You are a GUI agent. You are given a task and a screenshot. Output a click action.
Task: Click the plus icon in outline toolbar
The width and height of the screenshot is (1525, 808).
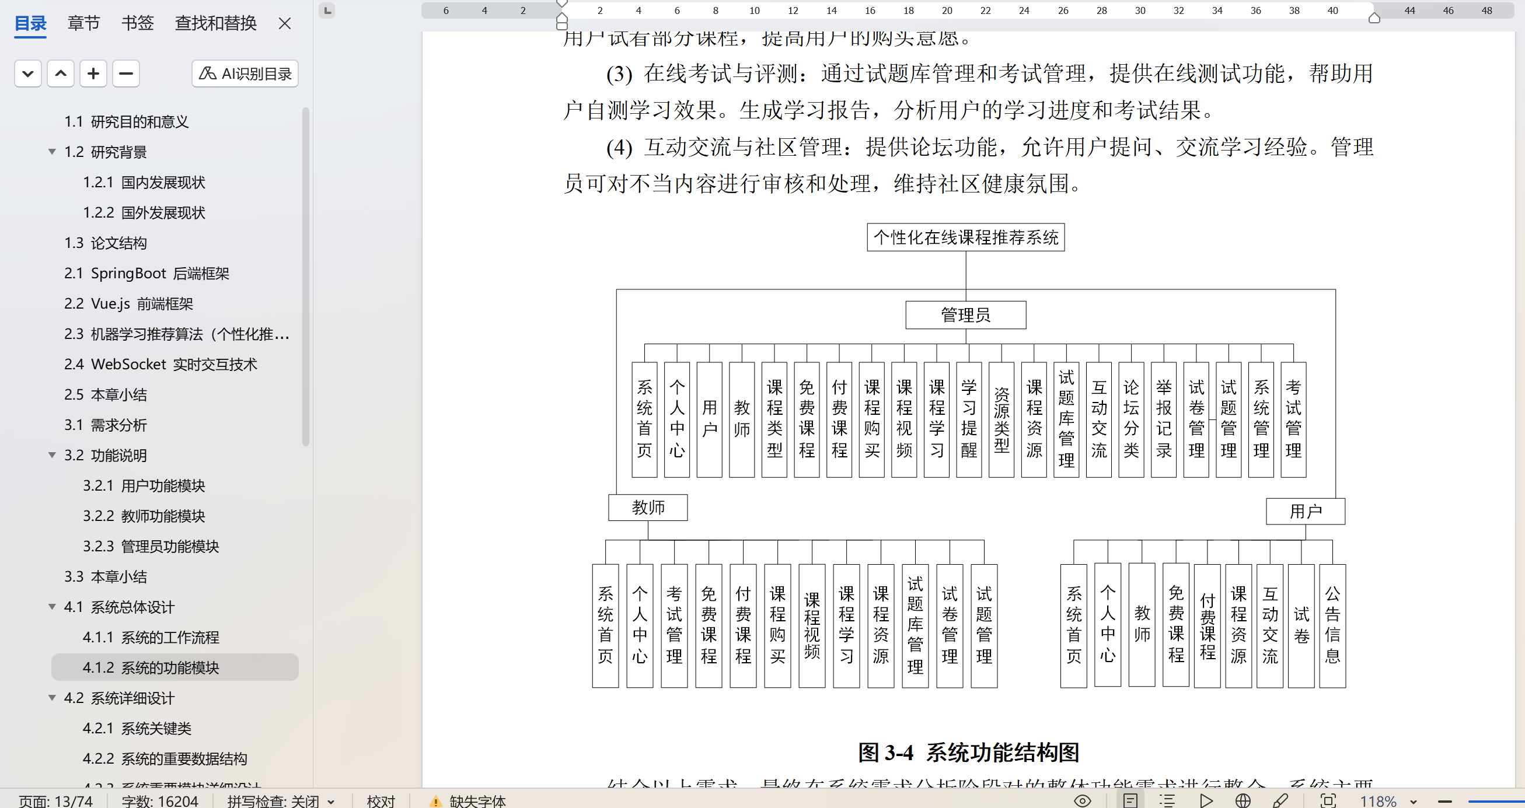coord(93,74)
